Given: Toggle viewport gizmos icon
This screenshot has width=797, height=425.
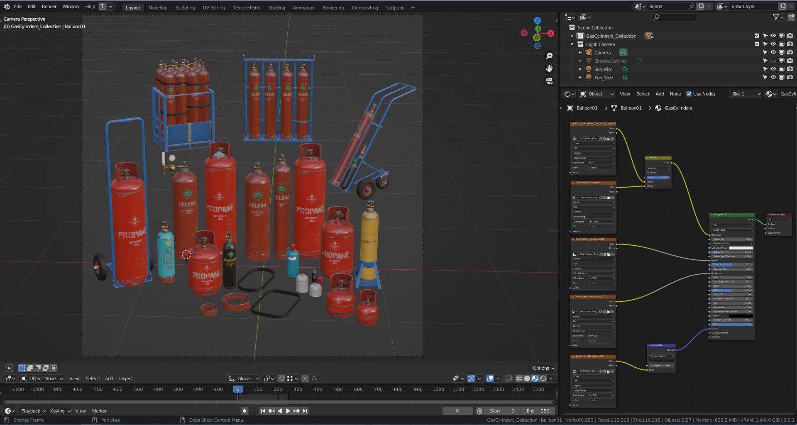Looking at the screenshot, I should [x=471, y=379].
